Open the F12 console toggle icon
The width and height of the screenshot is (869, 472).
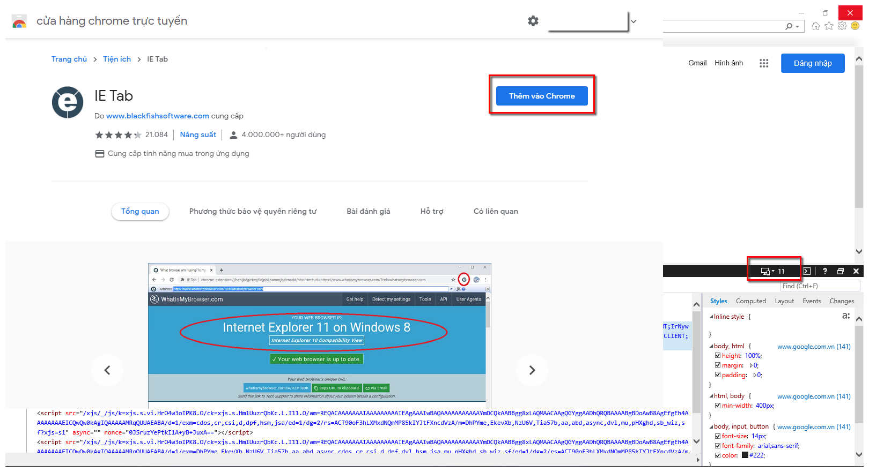[807, 271]
